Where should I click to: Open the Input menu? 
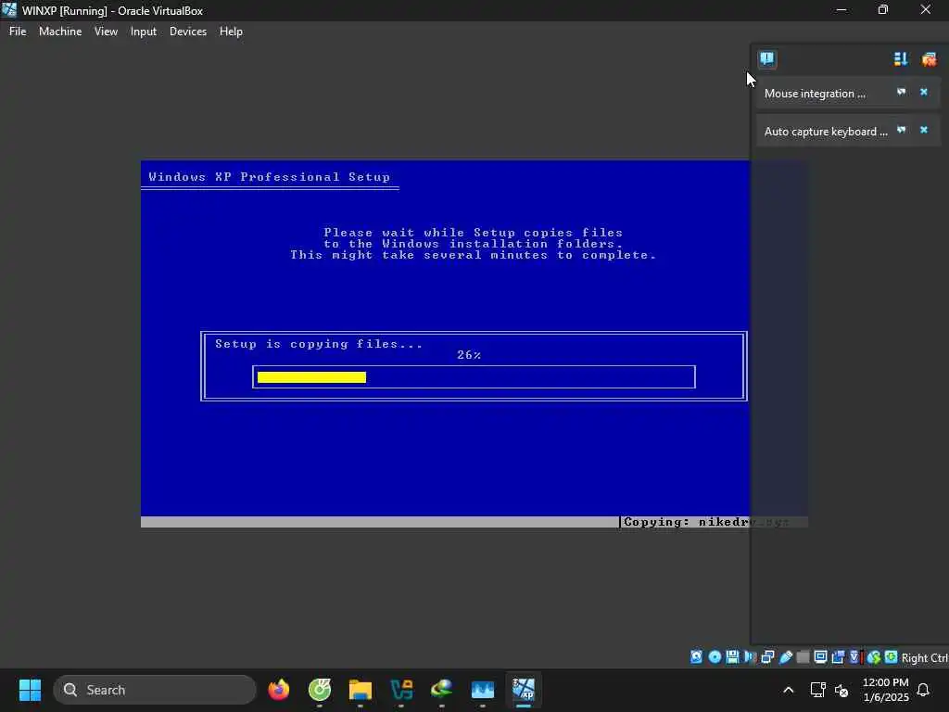[144, 32]
